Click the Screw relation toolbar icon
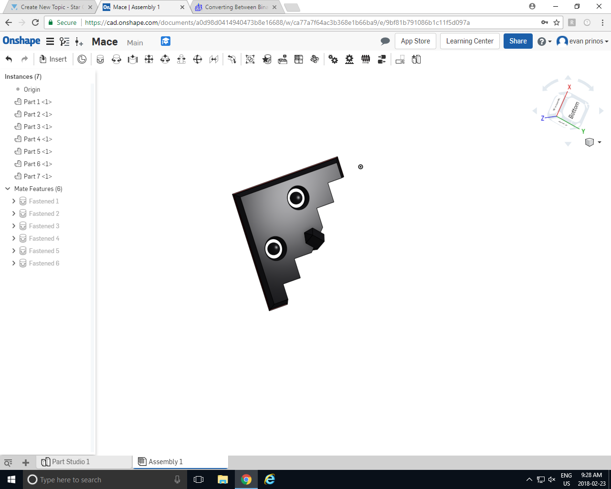 point(366,59)
